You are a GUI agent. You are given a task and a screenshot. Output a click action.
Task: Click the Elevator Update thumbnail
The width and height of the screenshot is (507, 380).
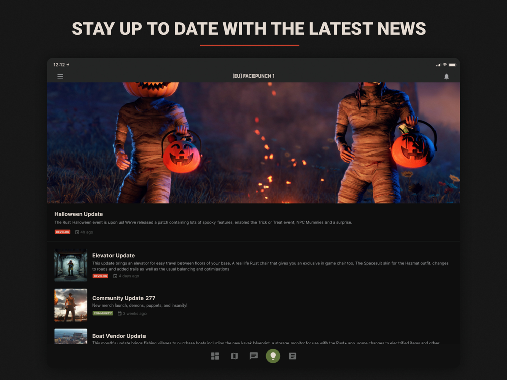point(71,265)
